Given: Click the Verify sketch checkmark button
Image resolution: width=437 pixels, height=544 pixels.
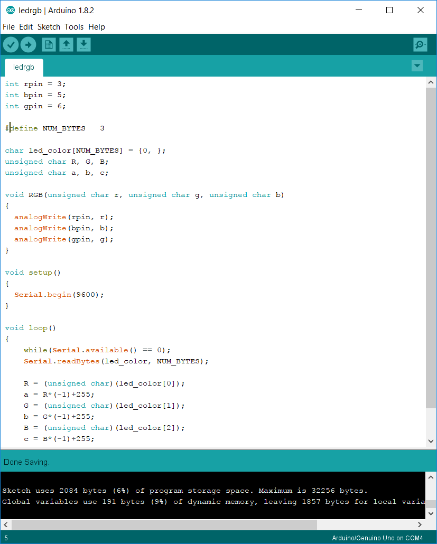Looking at the screenshot, I should 11,45.
